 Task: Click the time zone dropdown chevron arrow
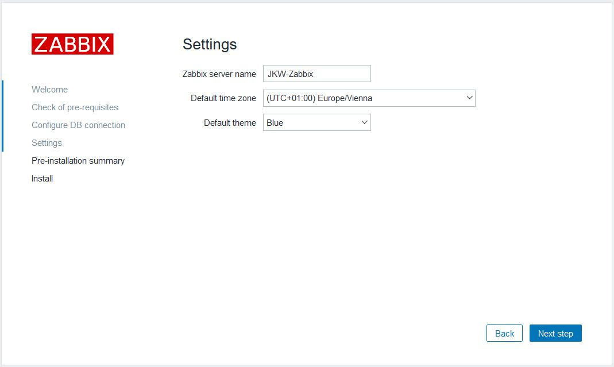tap(470, 98)
